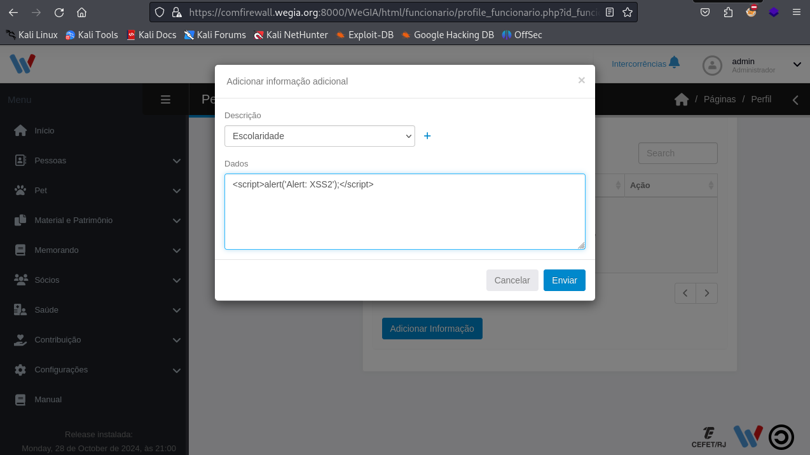Viewport: 810px width, 455px height.
Task: Click the lock site-security icon
Action: click(177, 12)
